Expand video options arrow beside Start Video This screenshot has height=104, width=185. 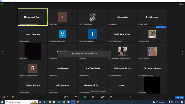(17, 97)
